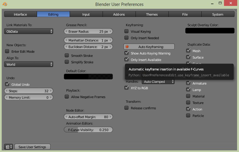This screenshot has width=239, height=152.
Task: Increase Eraser Radius with its right arrow
Action: click(x=111, y=31)
